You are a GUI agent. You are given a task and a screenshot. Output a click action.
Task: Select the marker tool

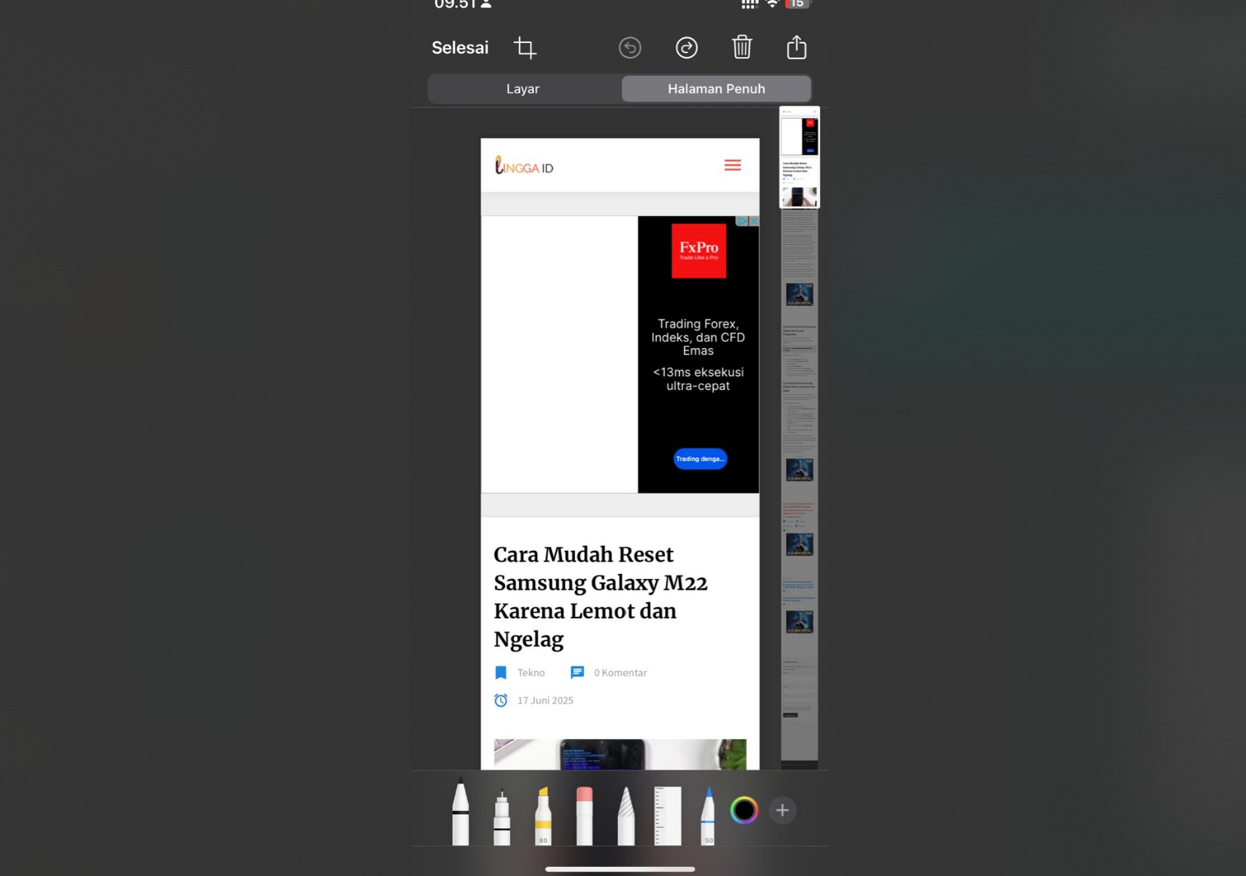502,816
